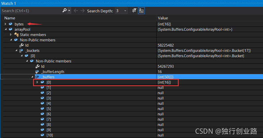The width and height of the screenshot is (263, 138).
Task: Select the {int[50][]} value cell
Action: tap(166, 77)
